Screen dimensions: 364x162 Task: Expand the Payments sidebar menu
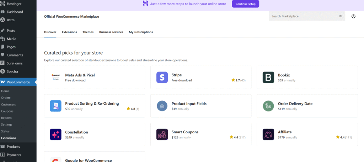click(x=14, y=155)
